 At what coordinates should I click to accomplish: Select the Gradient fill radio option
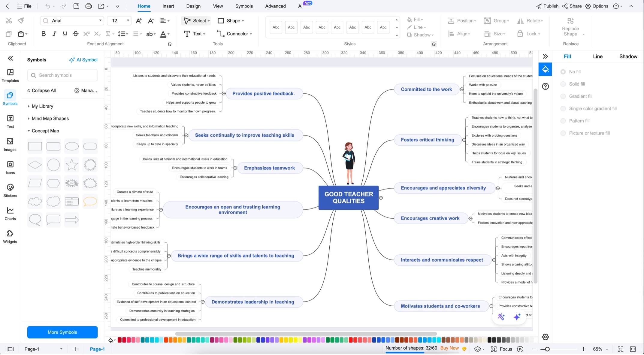coord(563,96)
